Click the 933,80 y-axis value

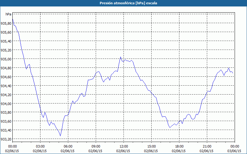coord(6,112)
